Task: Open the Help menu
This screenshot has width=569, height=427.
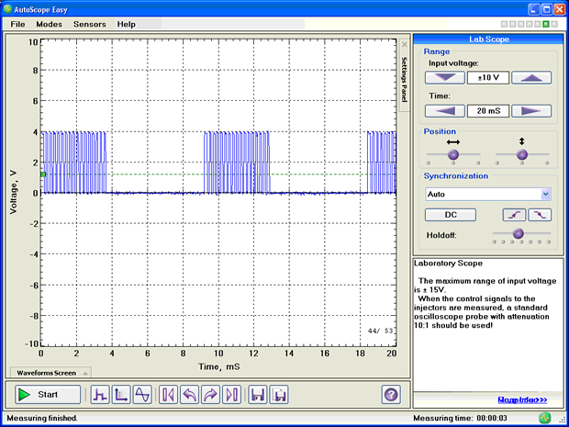Action: [127, 24]
